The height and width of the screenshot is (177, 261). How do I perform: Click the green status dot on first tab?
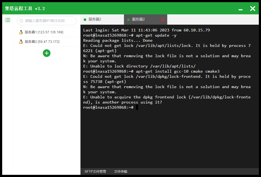coord(85,20)
